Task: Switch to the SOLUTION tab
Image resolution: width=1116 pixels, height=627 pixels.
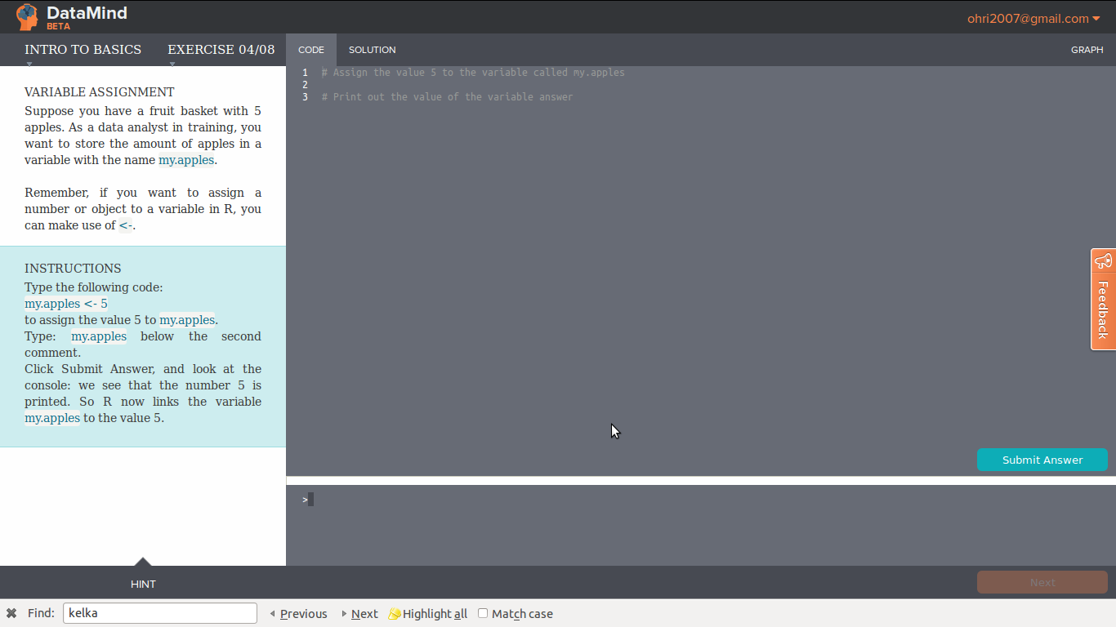Action: coord(372,50)
